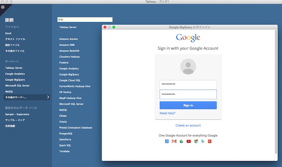The width and height of the screenshot is (282, 167).
Task: Click the YouTube service icon
Action: point(189,141)
